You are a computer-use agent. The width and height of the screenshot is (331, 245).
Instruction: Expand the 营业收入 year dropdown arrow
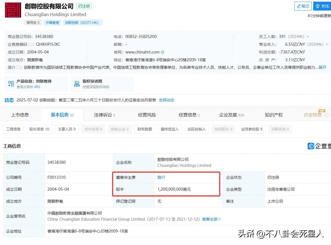pyautogui.click(x=327, y=44)
